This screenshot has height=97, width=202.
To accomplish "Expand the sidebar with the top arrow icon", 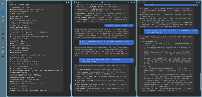I will pyautogui.click(x=3, y=3).
